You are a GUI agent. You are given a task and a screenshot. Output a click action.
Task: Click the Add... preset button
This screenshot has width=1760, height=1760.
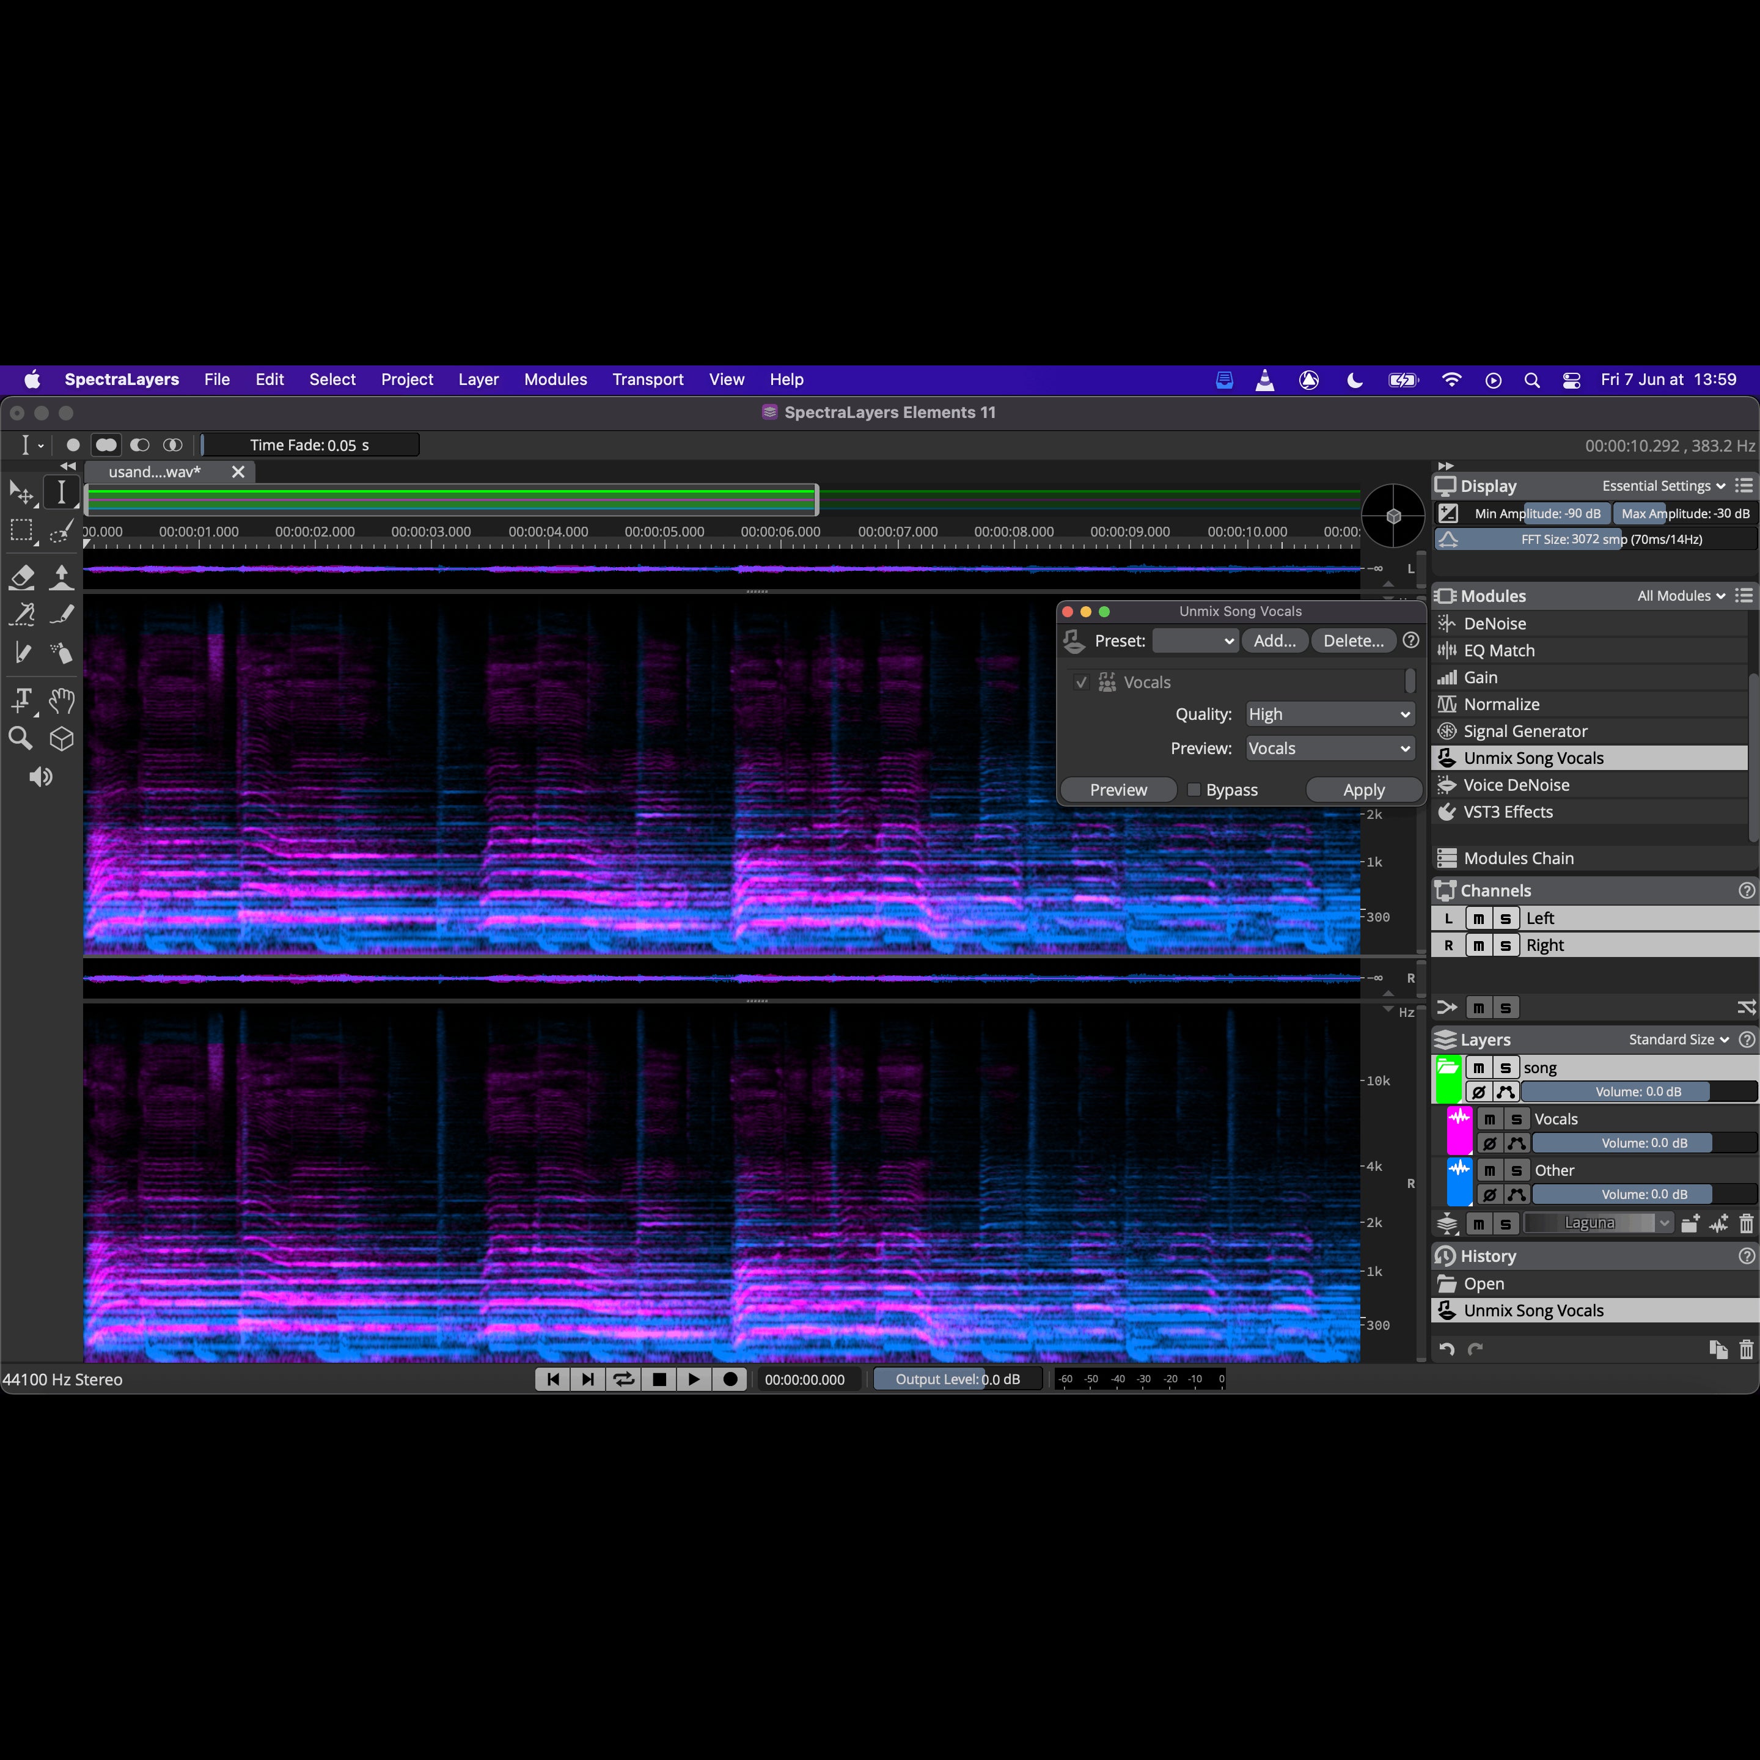(1274, 640)
